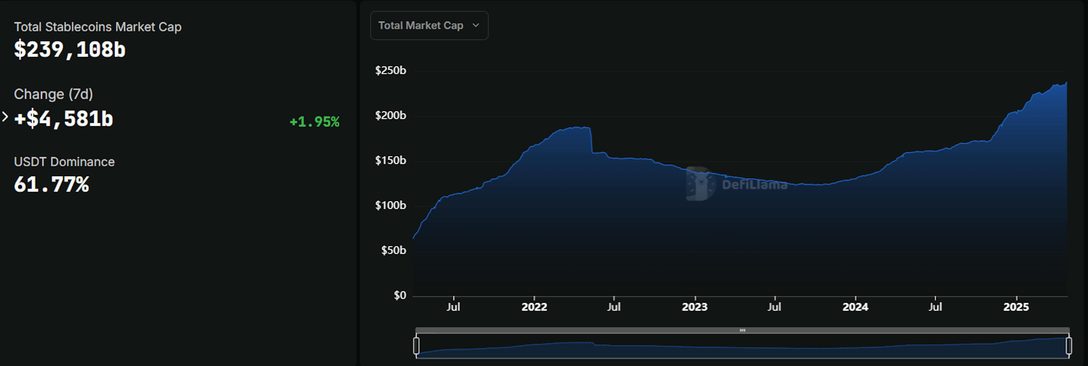Click the left handle of range slider

(x=416, y=346)
